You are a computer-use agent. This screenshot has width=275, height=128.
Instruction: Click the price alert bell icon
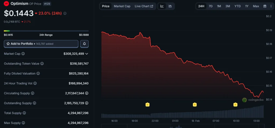84,44
